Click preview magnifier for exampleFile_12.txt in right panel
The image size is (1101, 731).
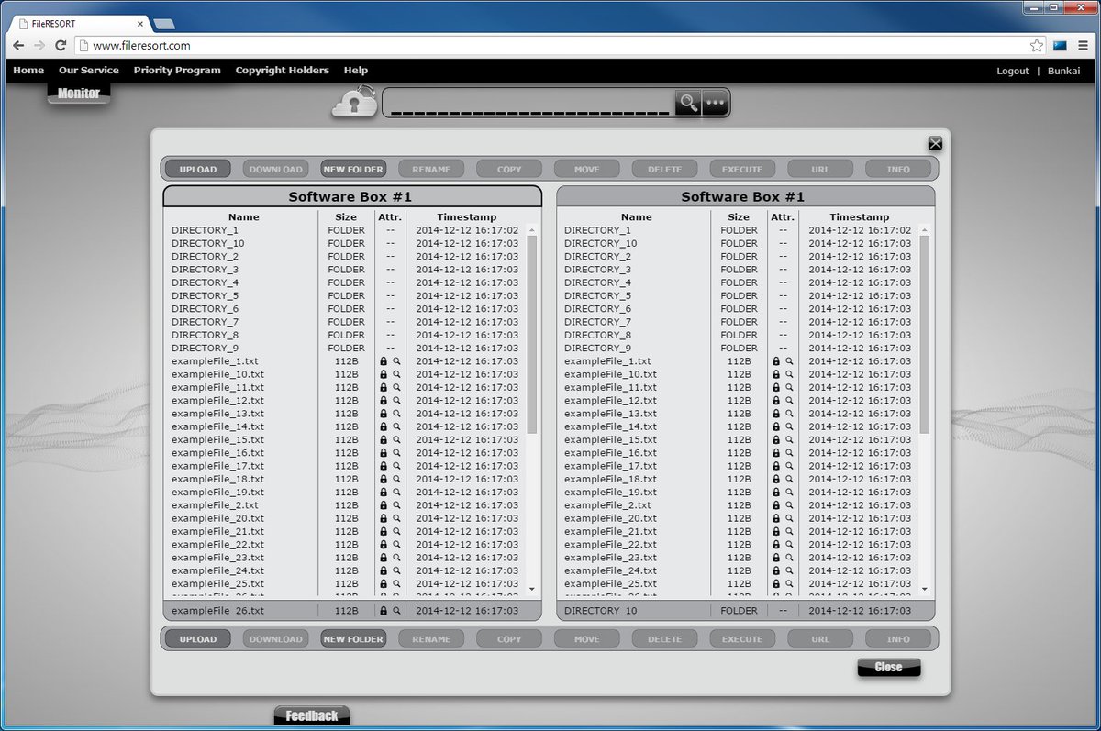click(x=789, y=401)
